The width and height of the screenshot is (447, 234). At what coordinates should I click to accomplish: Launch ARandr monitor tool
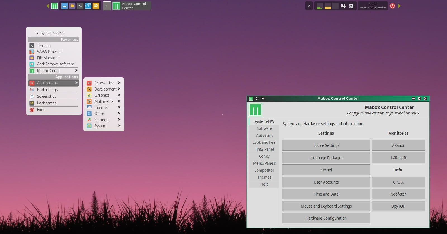point(398,145)
